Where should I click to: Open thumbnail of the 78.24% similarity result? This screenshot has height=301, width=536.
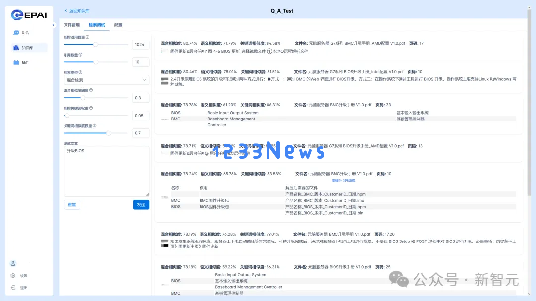(164, 197)
